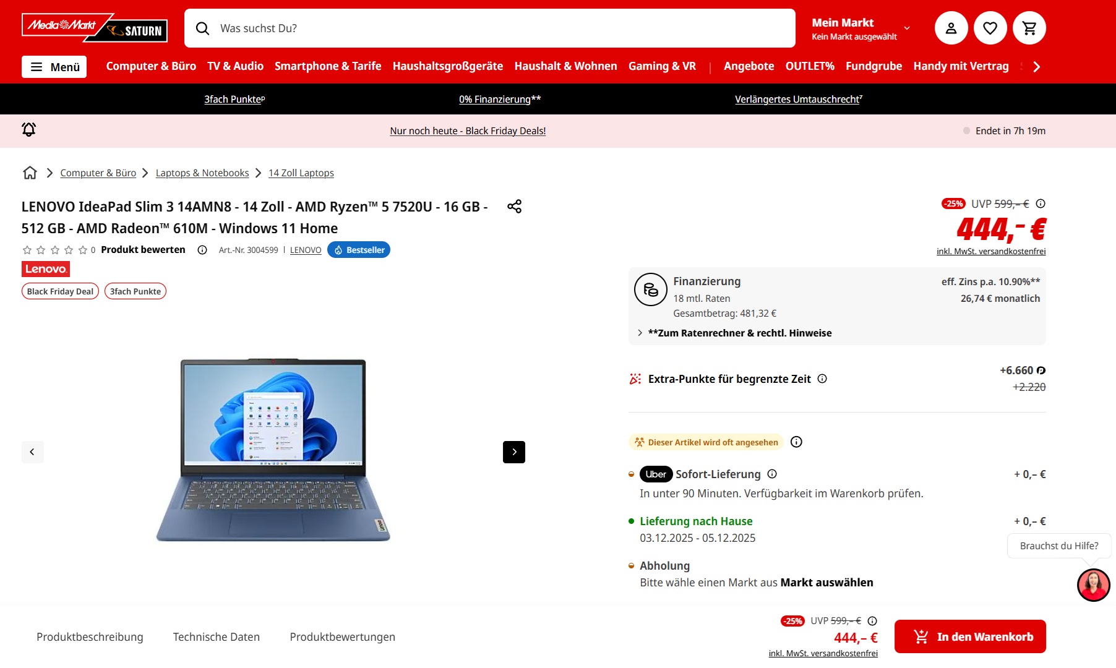Click the share product icon
Viewport: 1116px width, 668px height.
tap(514, 207)
